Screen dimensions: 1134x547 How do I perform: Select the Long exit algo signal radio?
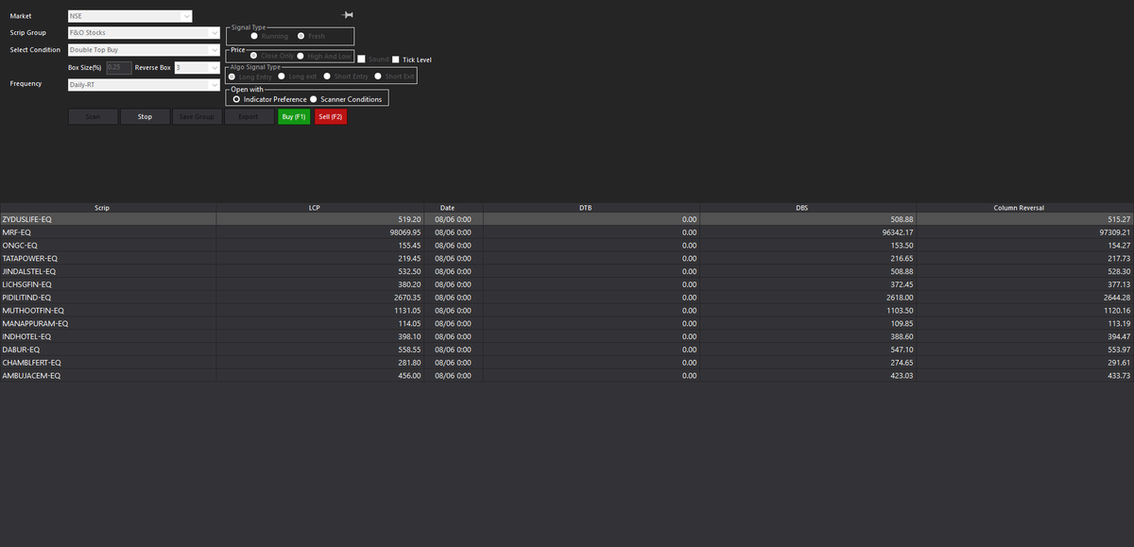[282, 77]
